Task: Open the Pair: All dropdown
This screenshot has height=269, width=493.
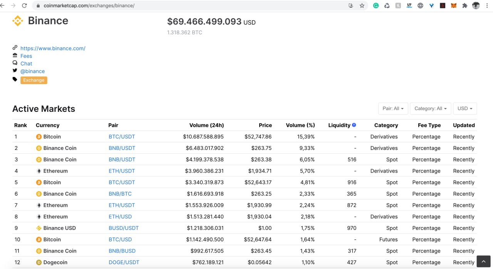Action: 393,109
